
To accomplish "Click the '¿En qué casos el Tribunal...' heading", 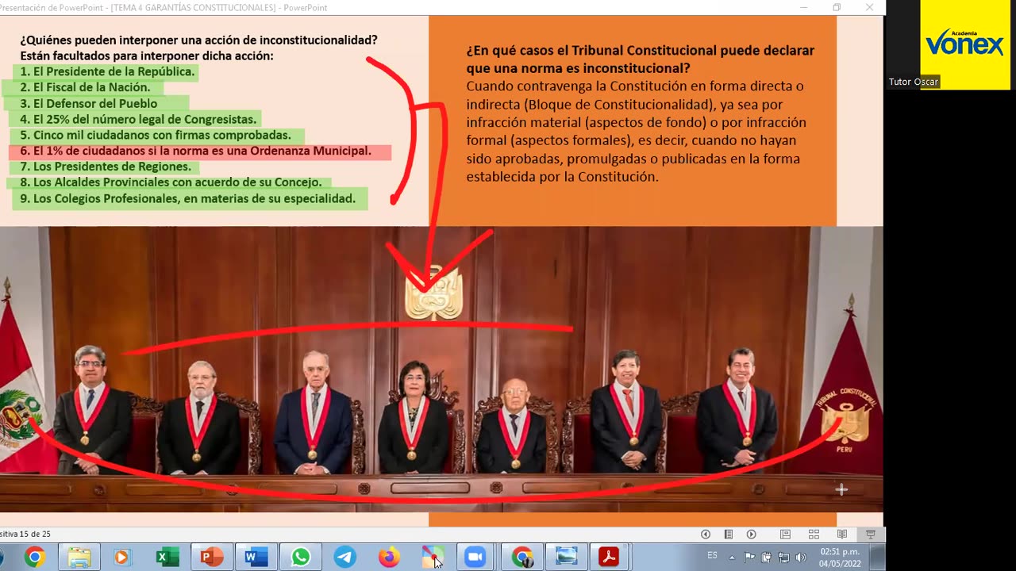I will 641,59.
